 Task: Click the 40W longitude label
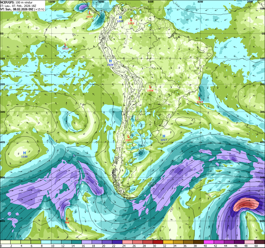point(200,2)
